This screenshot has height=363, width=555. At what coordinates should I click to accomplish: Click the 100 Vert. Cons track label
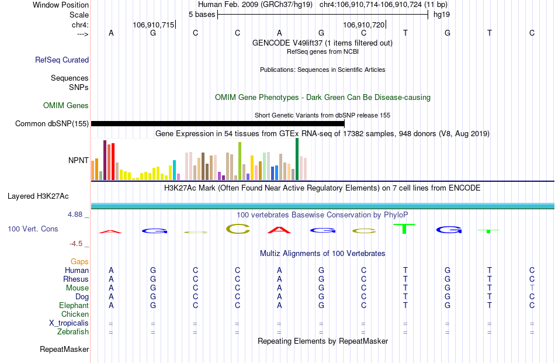(33, 229)
